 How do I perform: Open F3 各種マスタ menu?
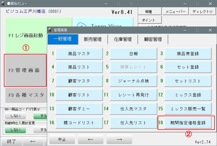coord(26,95)
